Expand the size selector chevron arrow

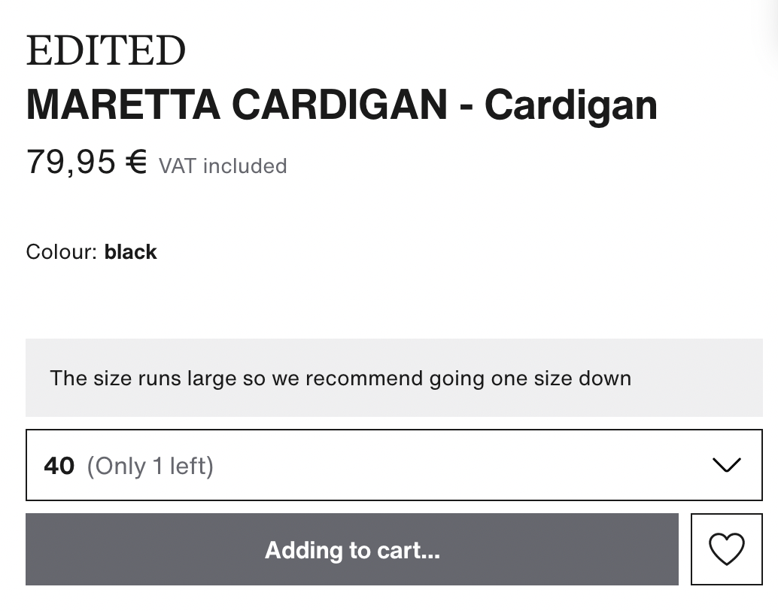[x=726, y=465]
